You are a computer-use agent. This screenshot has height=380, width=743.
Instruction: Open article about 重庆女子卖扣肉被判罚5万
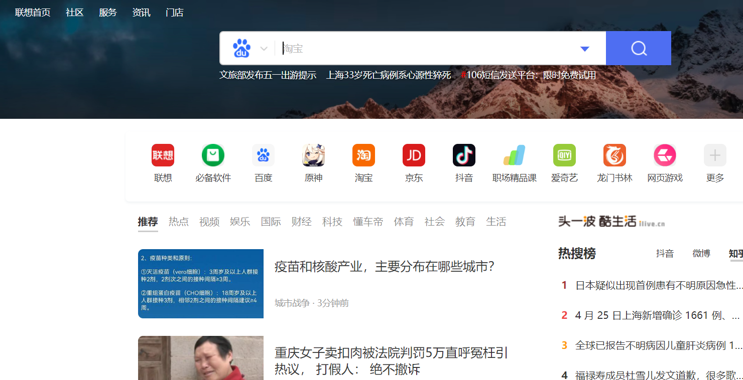coord(392,361)
